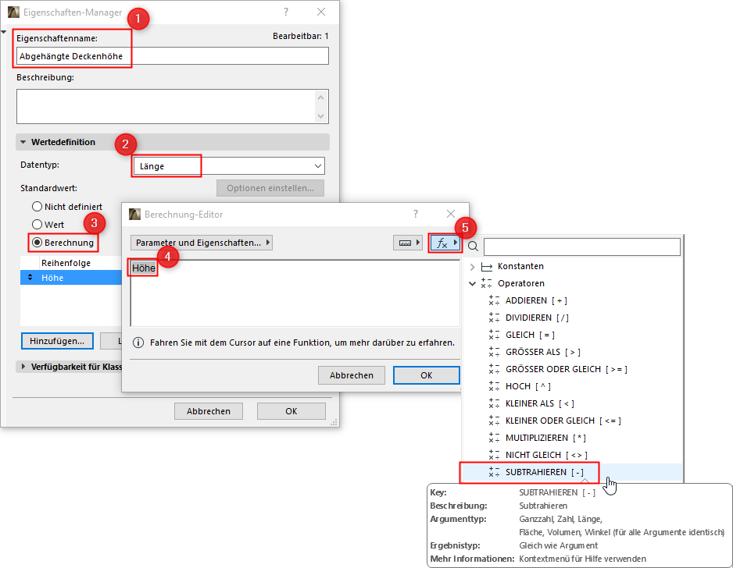Click the Eigenschaftenname input field
This screenshot has width=733, height=568.
173,56
